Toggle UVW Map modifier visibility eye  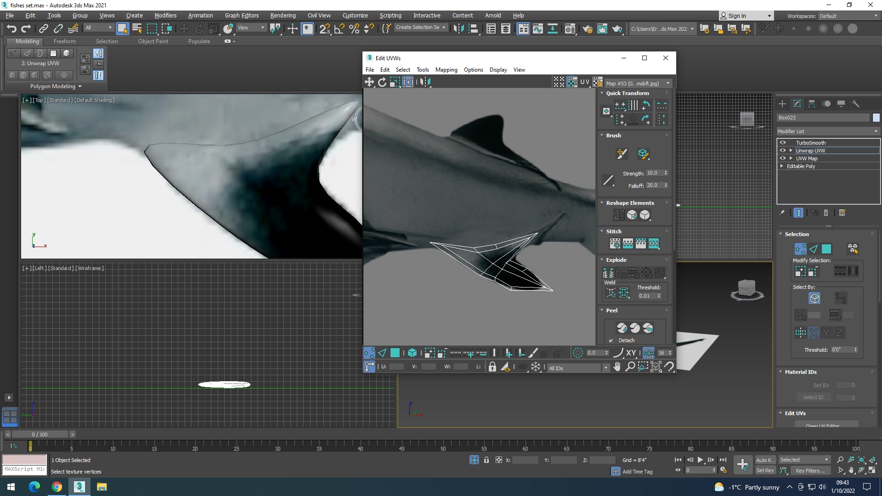pos(783,158)
